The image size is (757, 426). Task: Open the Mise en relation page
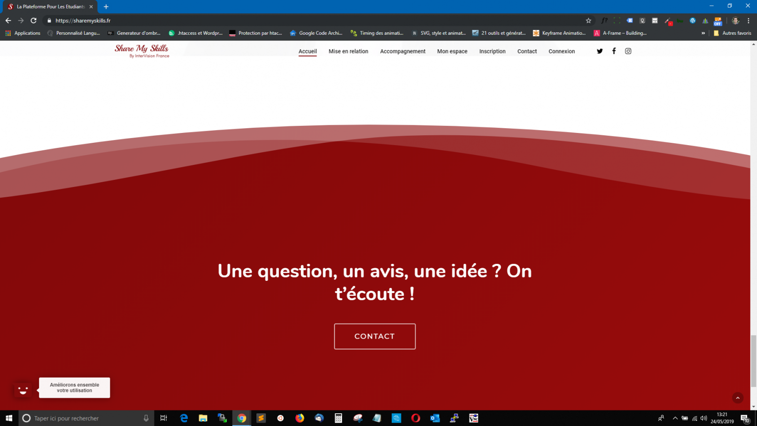tap(348, 51)
